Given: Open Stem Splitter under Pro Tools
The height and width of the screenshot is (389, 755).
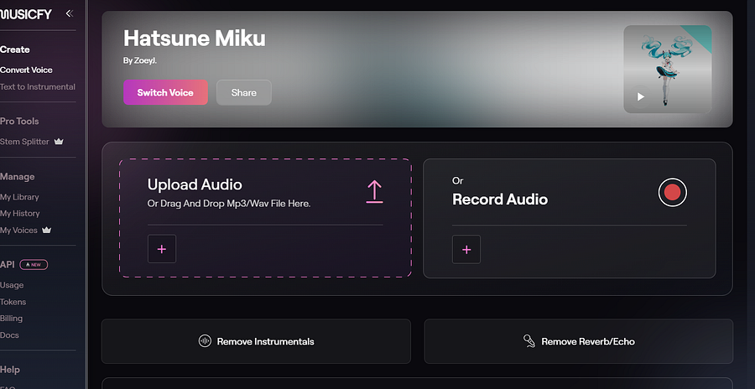Looking at the screenshot, I should pos(24,142).
